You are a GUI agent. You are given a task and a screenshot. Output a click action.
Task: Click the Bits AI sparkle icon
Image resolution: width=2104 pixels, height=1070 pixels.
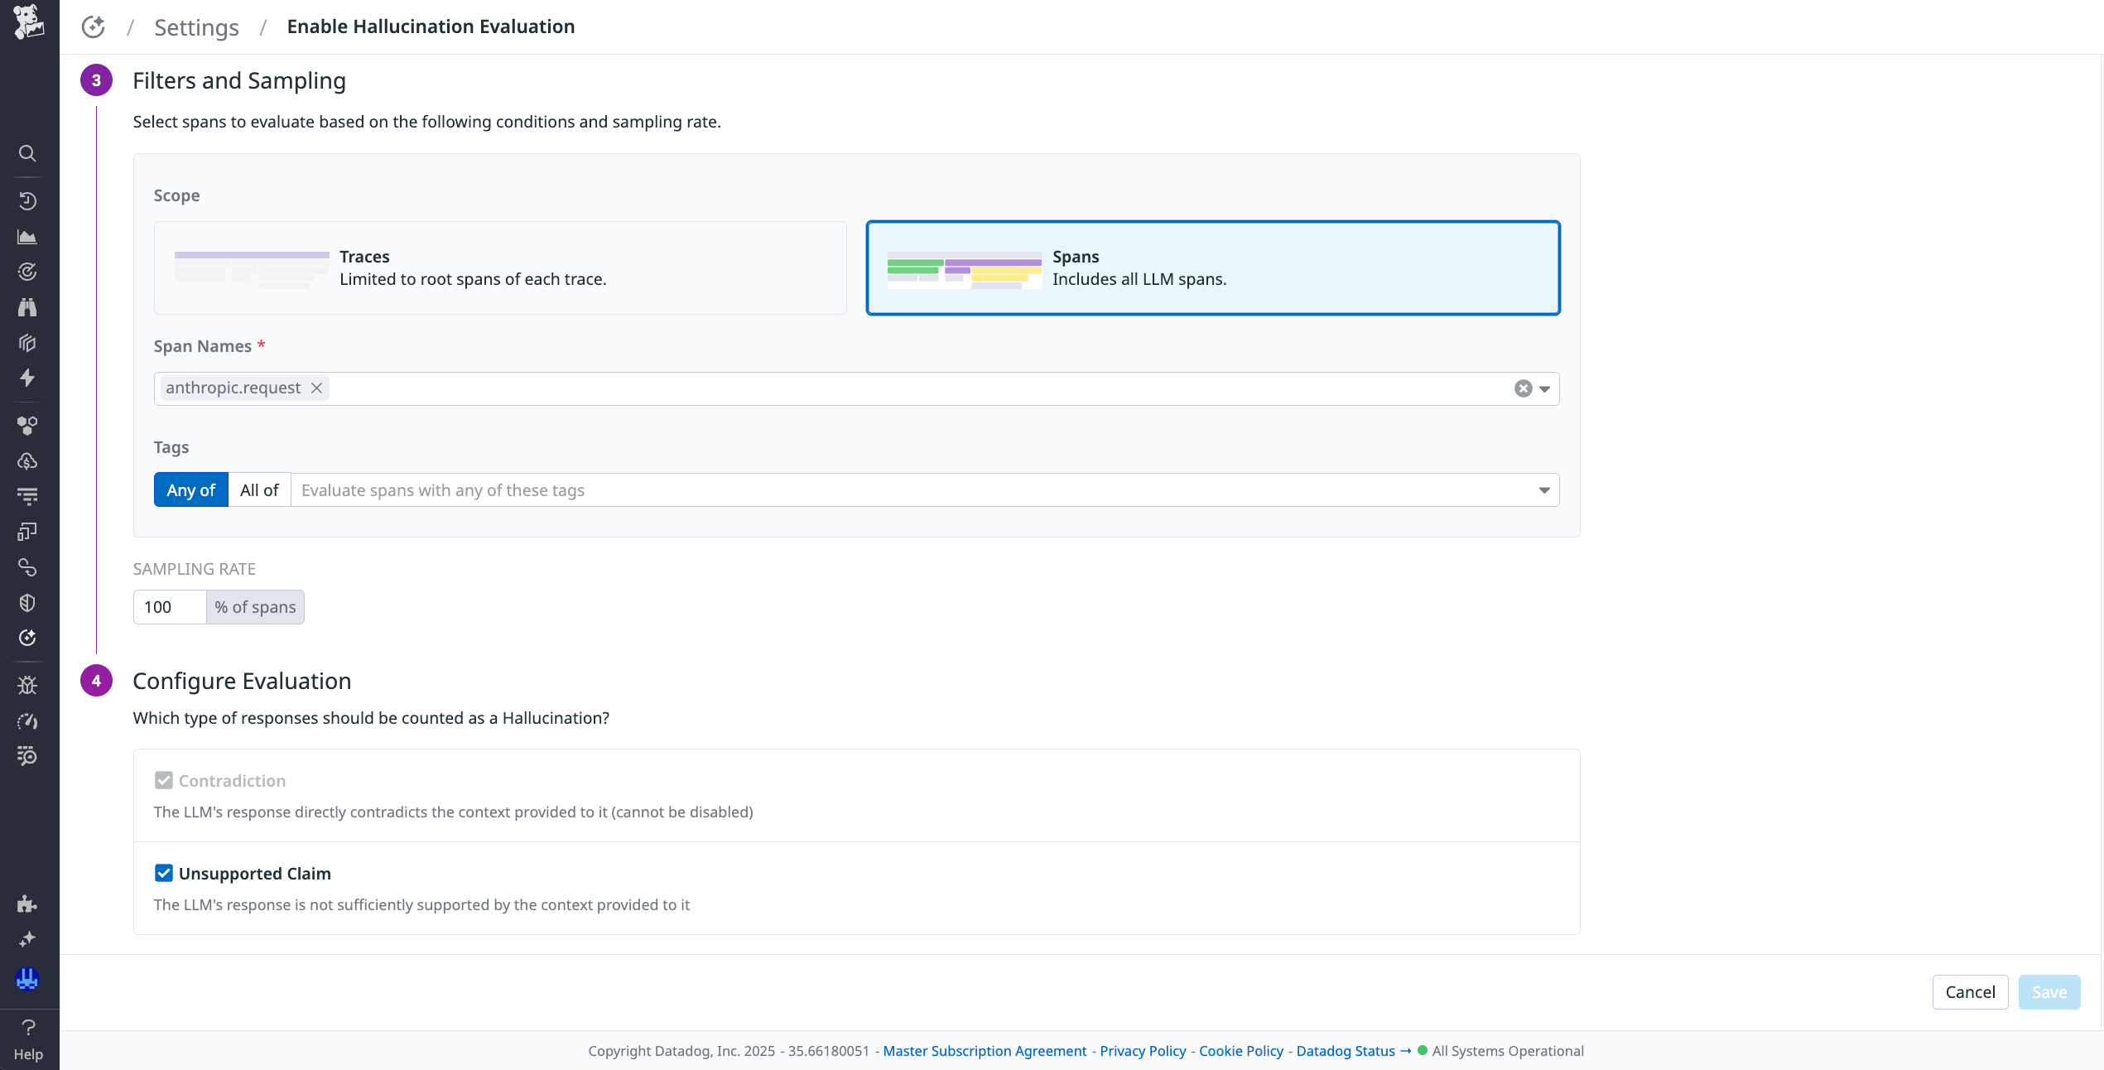click(28, 938)
